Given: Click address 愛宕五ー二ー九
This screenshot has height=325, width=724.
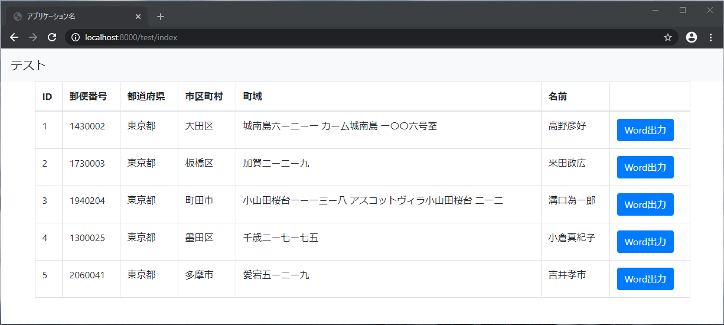Looking at the screenshot, I should pyautogui.click(x=276, y=275).
